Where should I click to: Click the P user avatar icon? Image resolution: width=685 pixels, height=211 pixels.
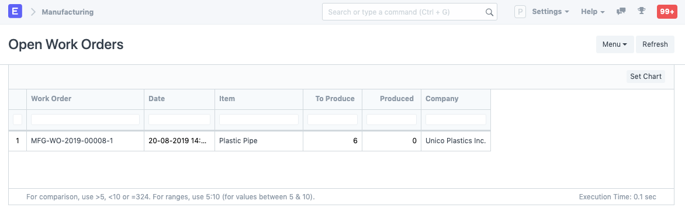pyautogui.click(x=520, y=12)
